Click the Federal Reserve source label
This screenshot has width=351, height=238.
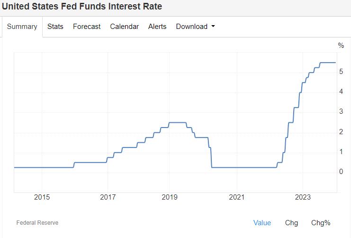37,223
